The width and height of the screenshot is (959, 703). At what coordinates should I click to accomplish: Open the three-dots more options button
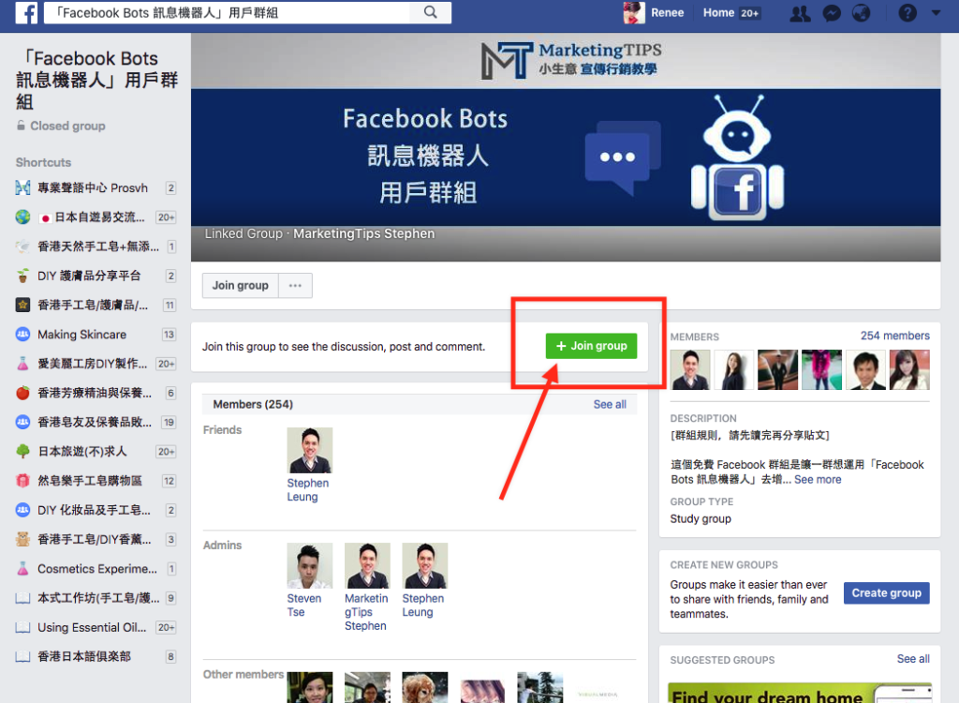tap(295, 285)
